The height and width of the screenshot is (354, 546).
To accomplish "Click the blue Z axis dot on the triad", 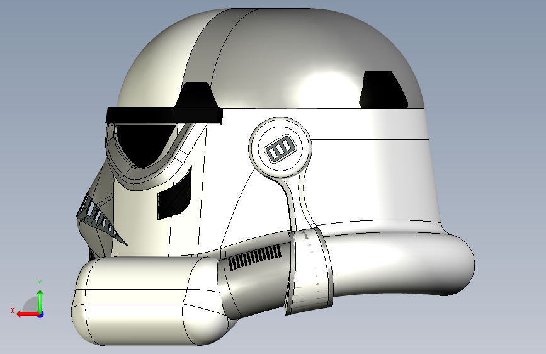I will [41, 314].
